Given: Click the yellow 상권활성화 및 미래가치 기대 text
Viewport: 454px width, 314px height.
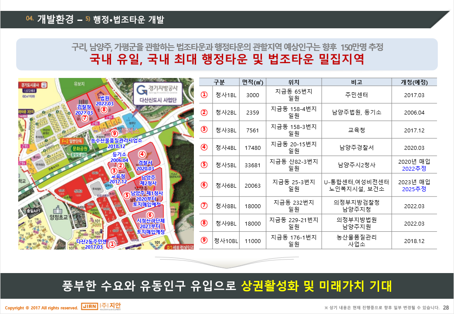Looking at the screenshot, I should tap(316, 286).
